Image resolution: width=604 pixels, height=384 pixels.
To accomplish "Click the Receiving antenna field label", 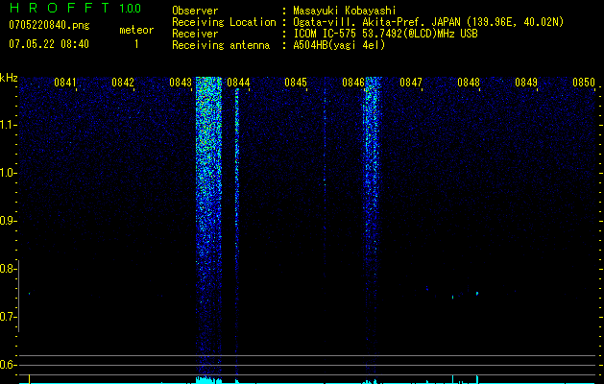I will click(x=221, y=45).
